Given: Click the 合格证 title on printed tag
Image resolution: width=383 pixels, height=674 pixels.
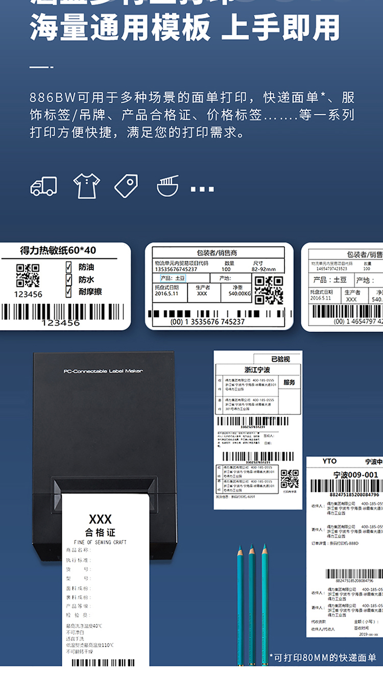Looking at the screenshot, I should pyautogui.click(x=100, y=533).
